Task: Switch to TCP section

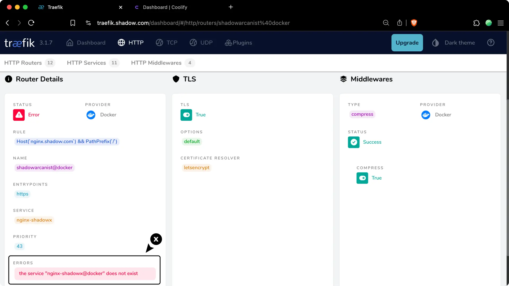Action: click(166, 43)
